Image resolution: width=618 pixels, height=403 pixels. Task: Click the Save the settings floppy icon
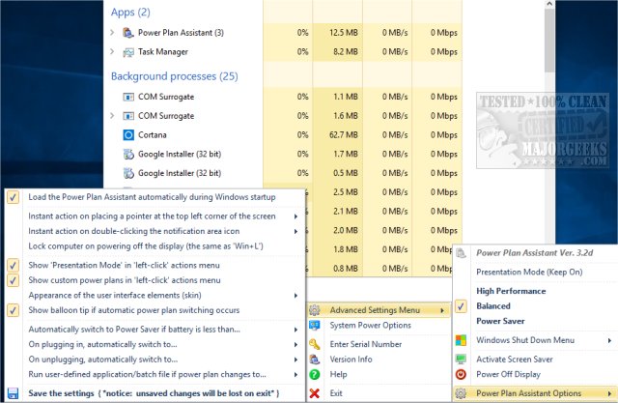[x=13, y=392]
